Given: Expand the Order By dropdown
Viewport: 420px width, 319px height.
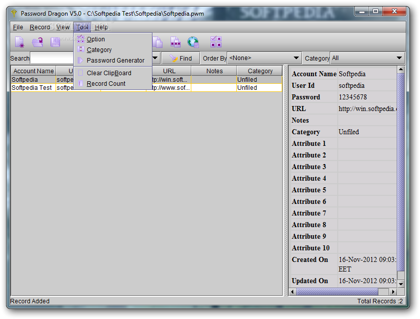Looking at the screenshot, I should (x=296, y=58).
